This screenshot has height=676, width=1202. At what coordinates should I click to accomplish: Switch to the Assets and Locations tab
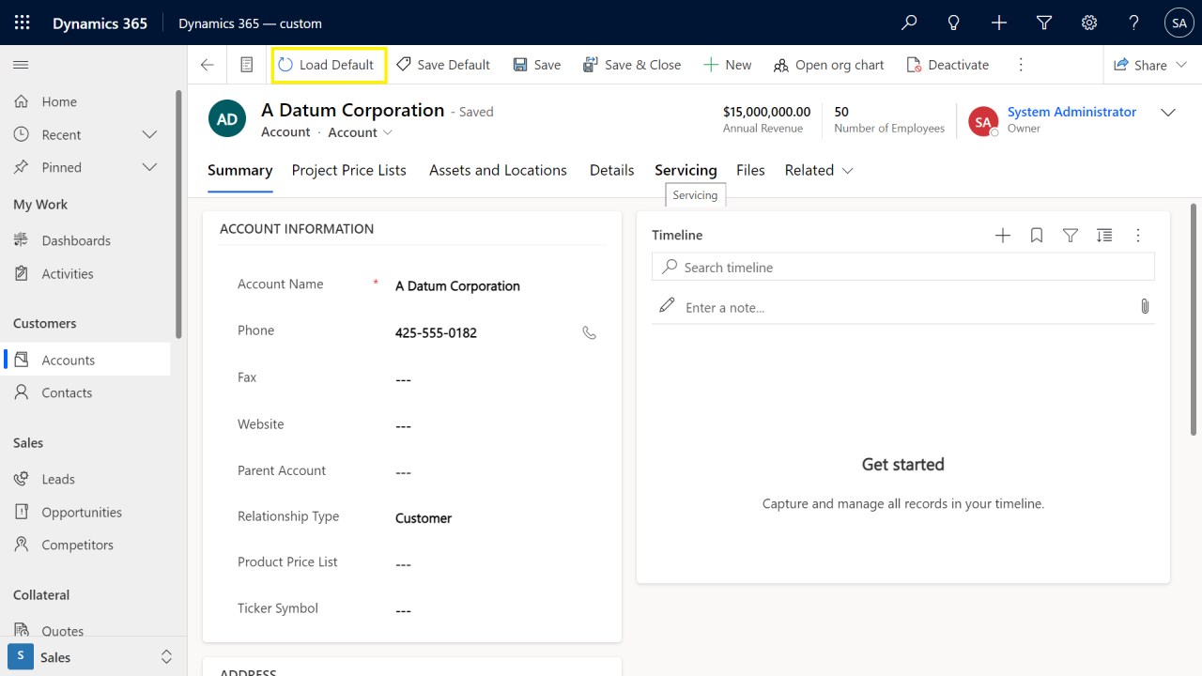[x=498, y=170]
